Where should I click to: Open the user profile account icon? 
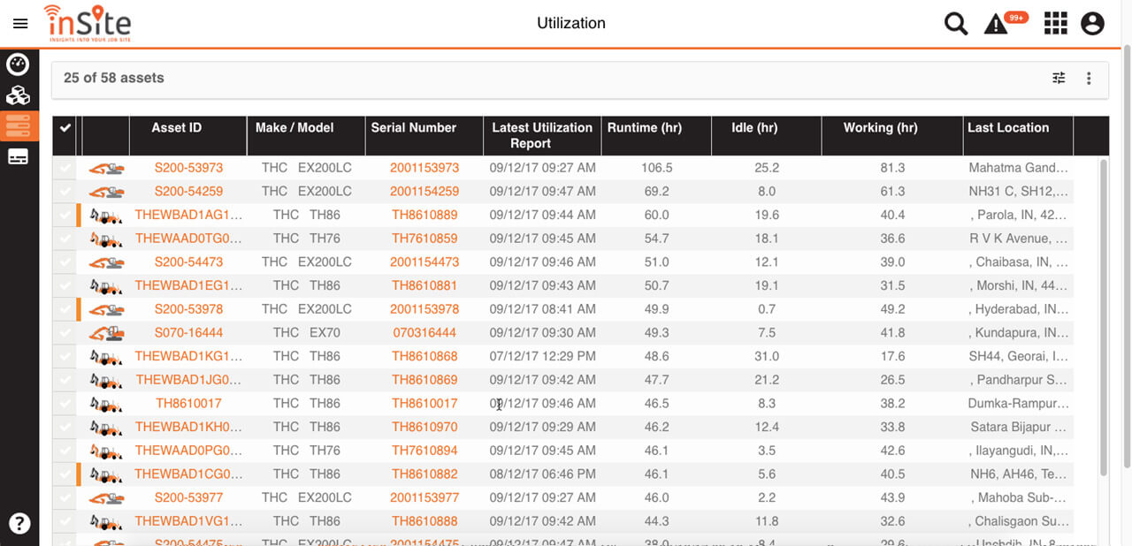(x=1093, y=24)
